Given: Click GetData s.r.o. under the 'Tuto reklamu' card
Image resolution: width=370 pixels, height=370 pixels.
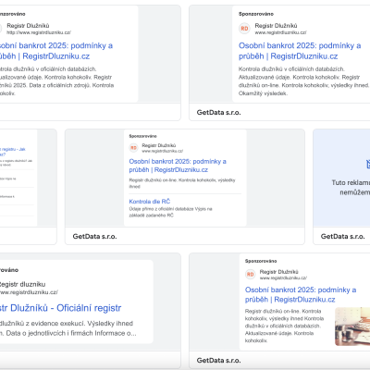Looking at the screenshot, I should (342, 237).
